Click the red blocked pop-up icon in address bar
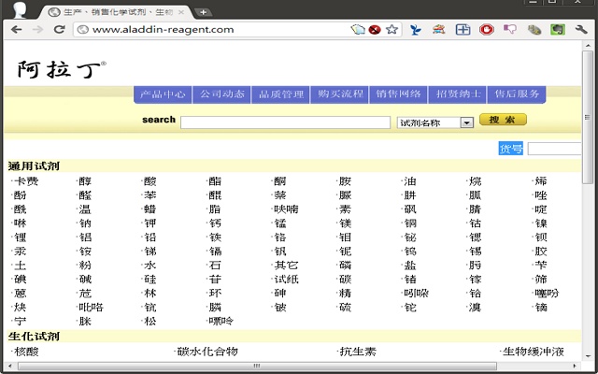Viewport: 598px width, 374px height. (x=375, y=29)
